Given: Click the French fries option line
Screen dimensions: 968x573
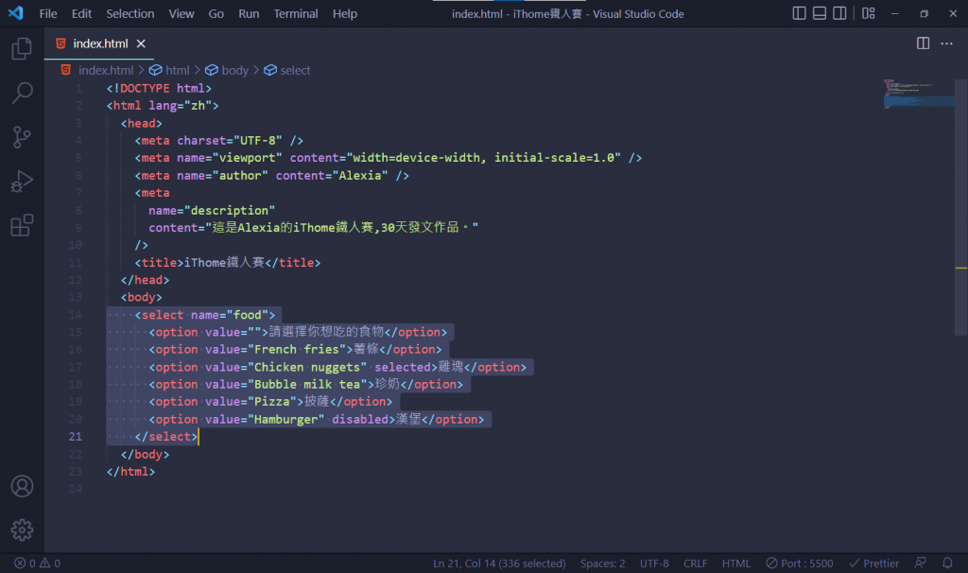Looking at the screenshot, I should (x=295, y=350).
